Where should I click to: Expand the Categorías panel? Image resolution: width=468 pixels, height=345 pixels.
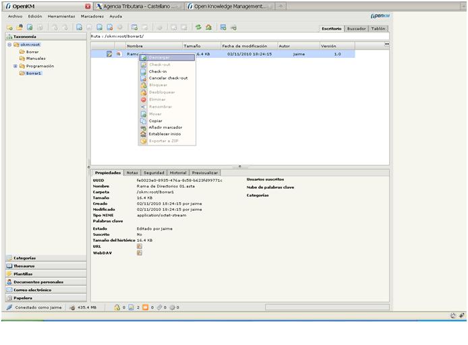(46, 258)
